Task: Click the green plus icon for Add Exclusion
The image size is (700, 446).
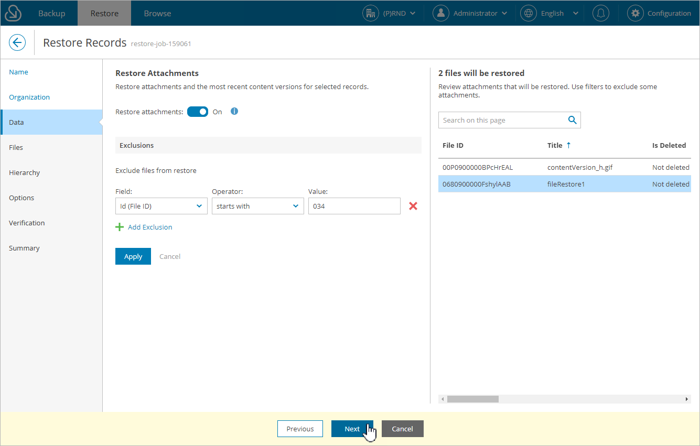Action: pyautogui.click(x=120, y=227)
